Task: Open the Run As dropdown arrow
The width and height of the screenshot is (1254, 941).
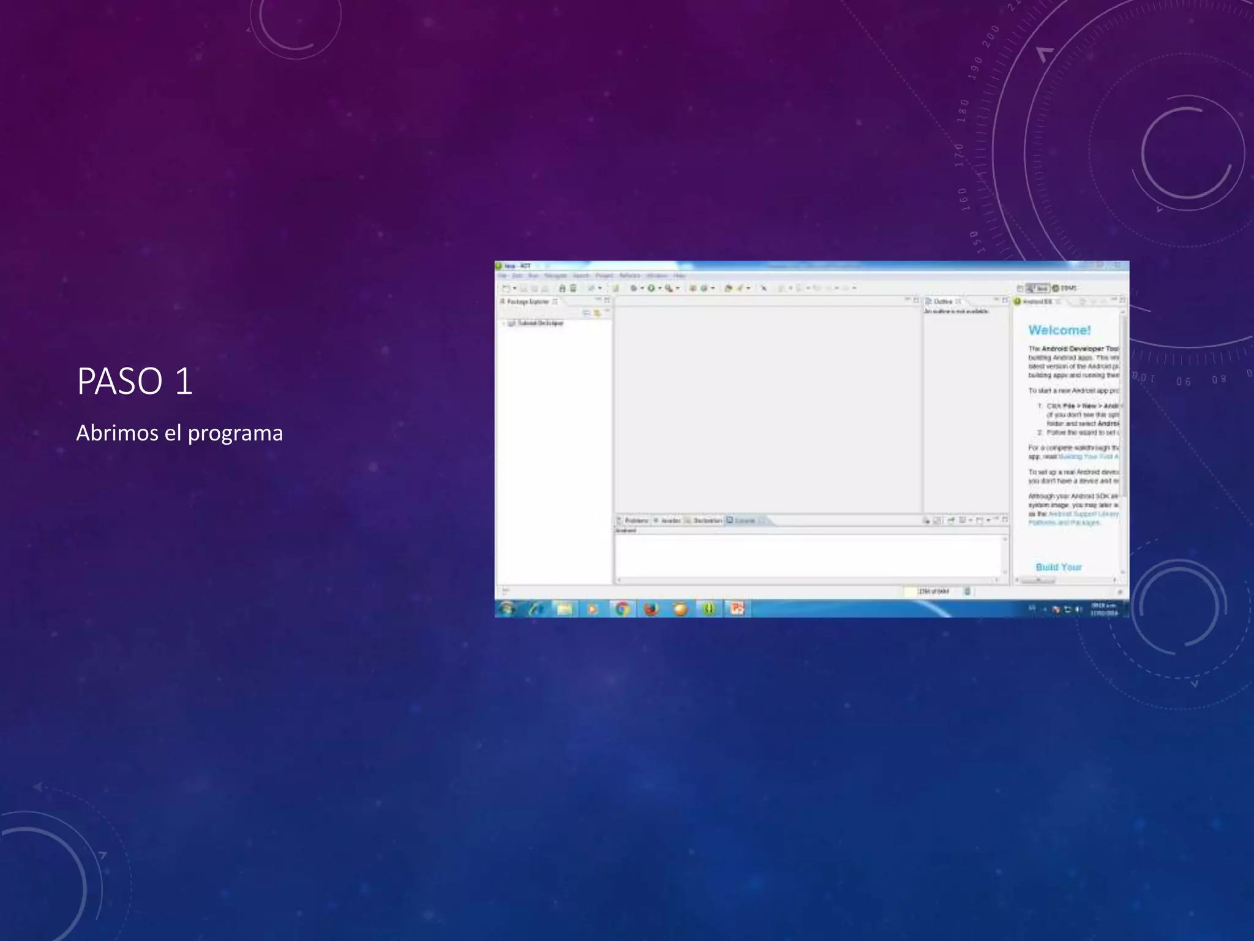Action: coord(660,288)
